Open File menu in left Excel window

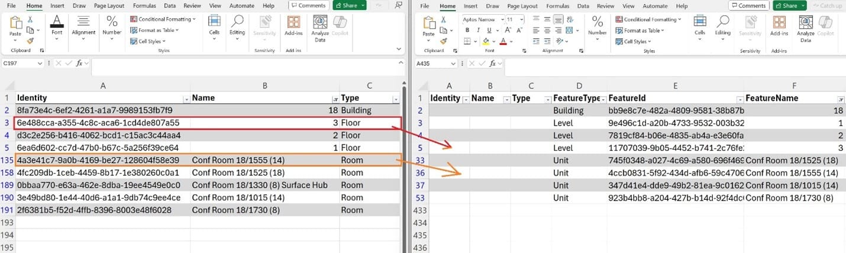(11, 6)
